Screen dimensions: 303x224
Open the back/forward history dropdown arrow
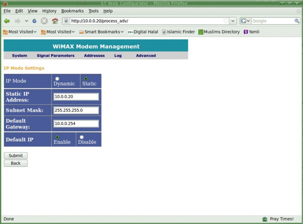tap(27, 21)
